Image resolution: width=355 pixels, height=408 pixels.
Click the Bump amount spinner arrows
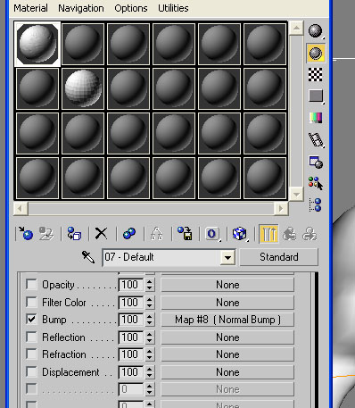click(x=149, y=320)
